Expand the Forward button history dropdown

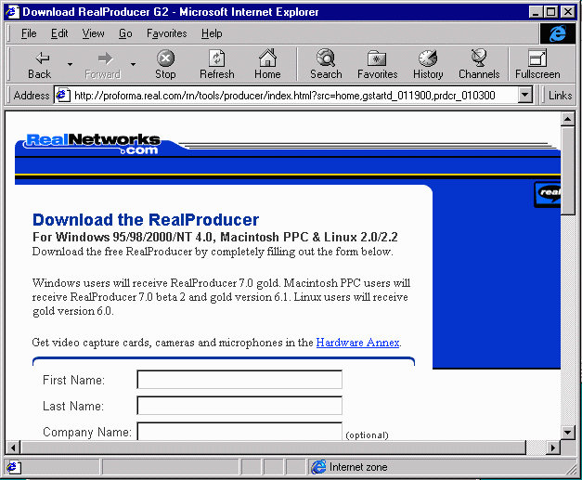point(133,65)
